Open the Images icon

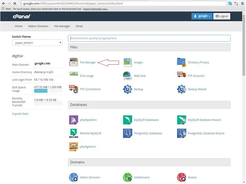click(127, 62)
